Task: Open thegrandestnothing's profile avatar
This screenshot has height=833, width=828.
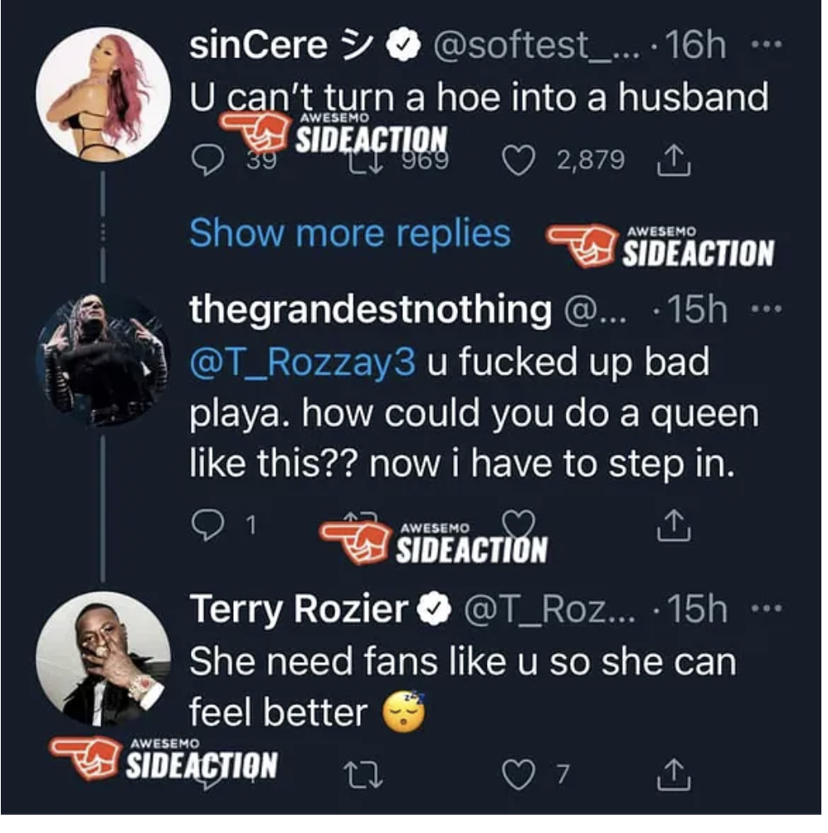Action: tap(103, 353)
